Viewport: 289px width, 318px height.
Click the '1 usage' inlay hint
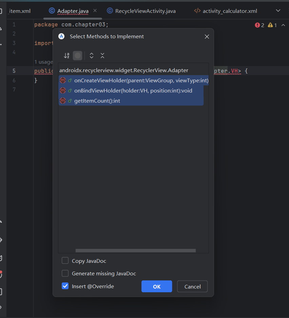43,62
